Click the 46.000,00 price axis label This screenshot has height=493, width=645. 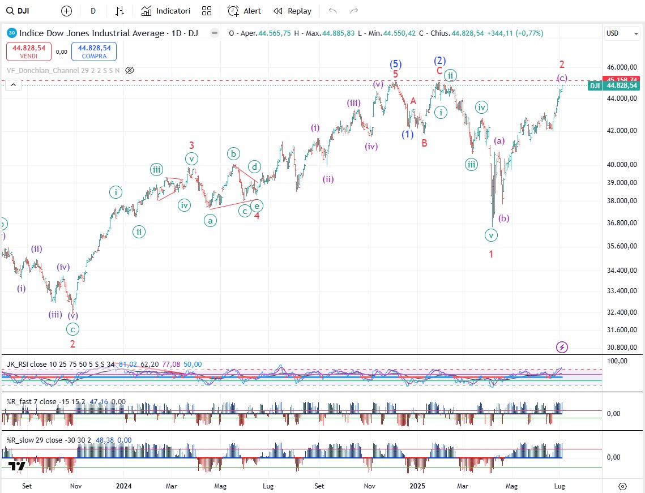pyautogui.click(x=622, y=67)
